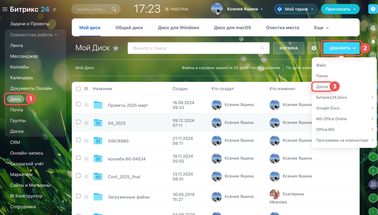The height and width of the screenshot is (215, 378).
Task: Open disk settings gear button
Action: coord(314,48)
